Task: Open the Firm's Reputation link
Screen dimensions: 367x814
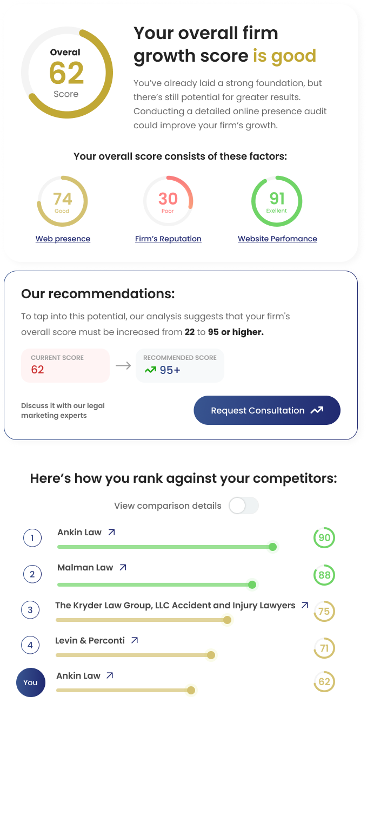Action: tap(168, 239)
